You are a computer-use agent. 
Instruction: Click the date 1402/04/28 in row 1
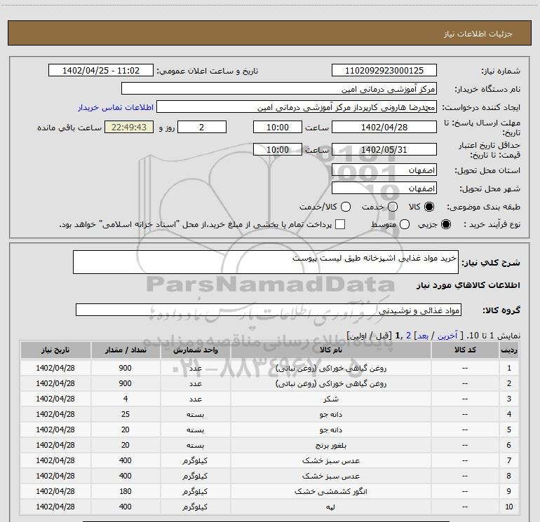[55, 368]
